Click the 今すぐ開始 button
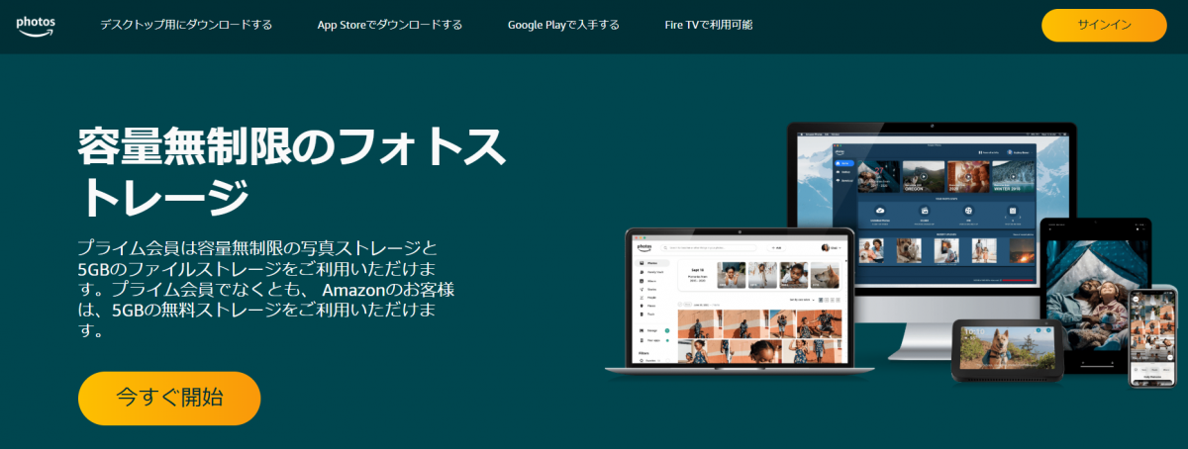Image resolution: width=1188 pixels, height=449 pixels. [169, 399]
